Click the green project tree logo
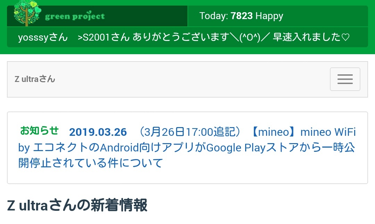Screen dimensions: 375x224 [x=27, y=13]
